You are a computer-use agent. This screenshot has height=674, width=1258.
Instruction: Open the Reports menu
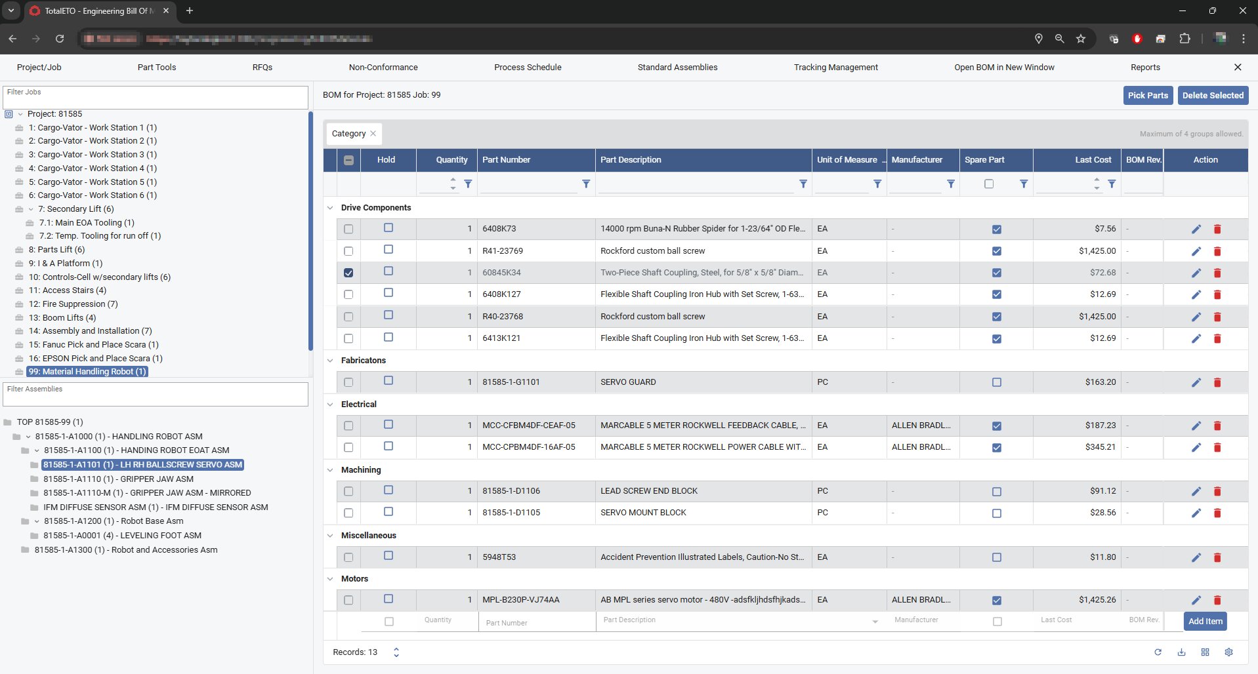coord(1145,68)
